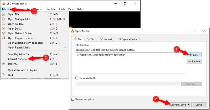Close the Open Media dialog

[x=204, y=31]
